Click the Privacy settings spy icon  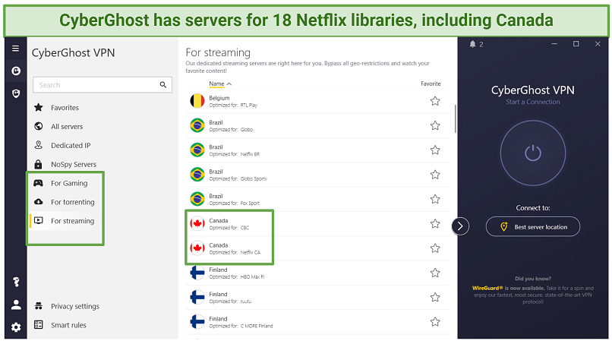(x=38, y=306)
